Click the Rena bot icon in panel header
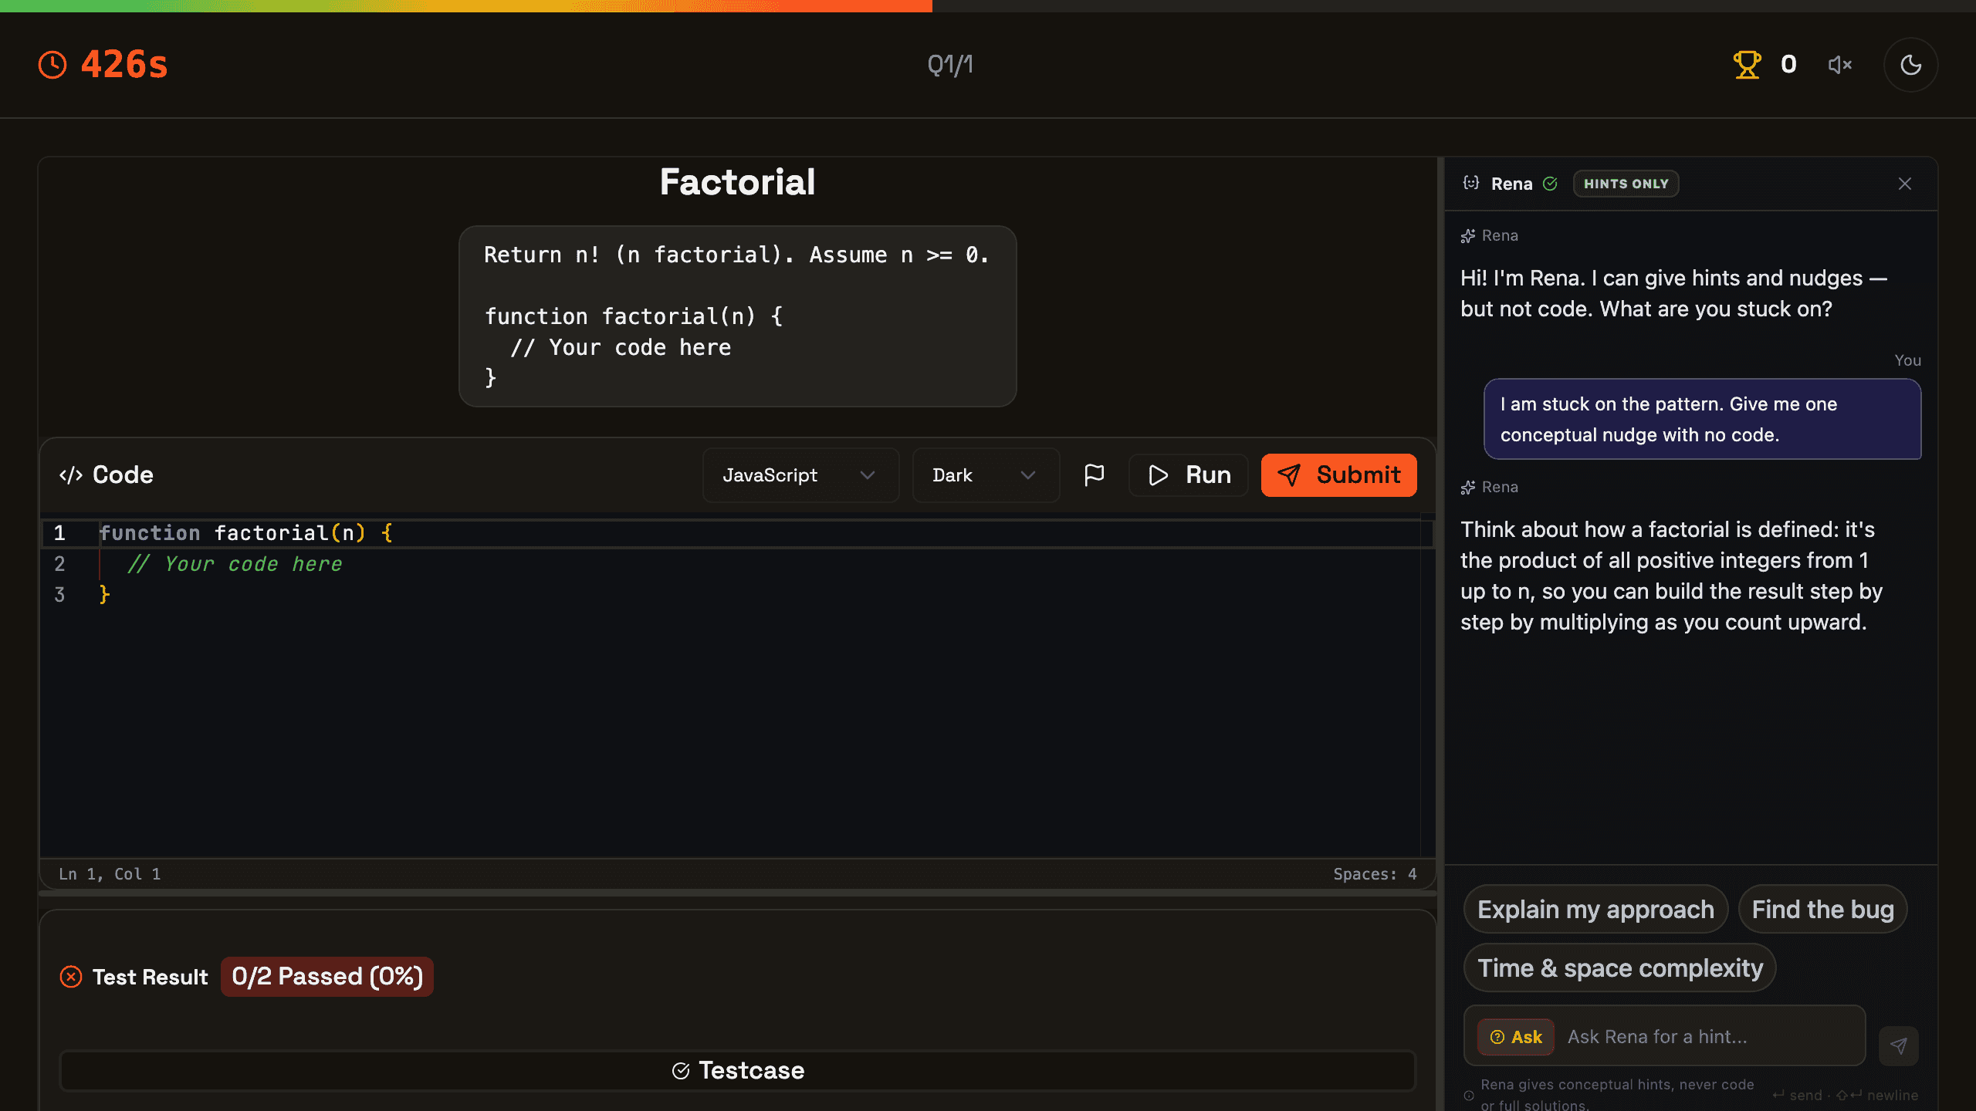This screenshot has width=1976, height=1111. 1471,184
